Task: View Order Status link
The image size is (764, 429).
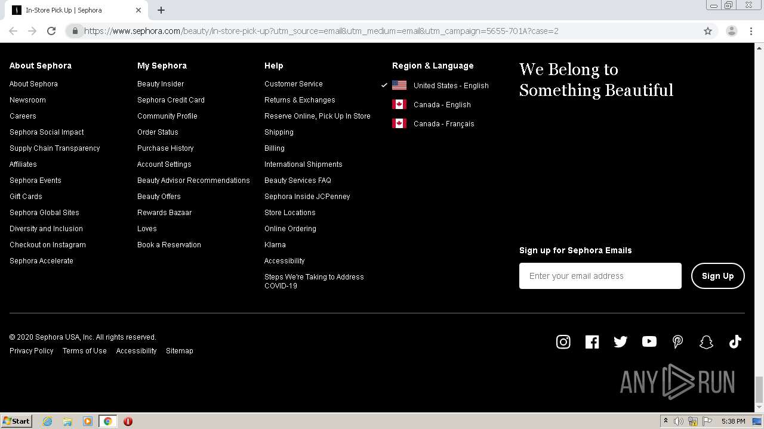Action: click(x=158, y=132)
